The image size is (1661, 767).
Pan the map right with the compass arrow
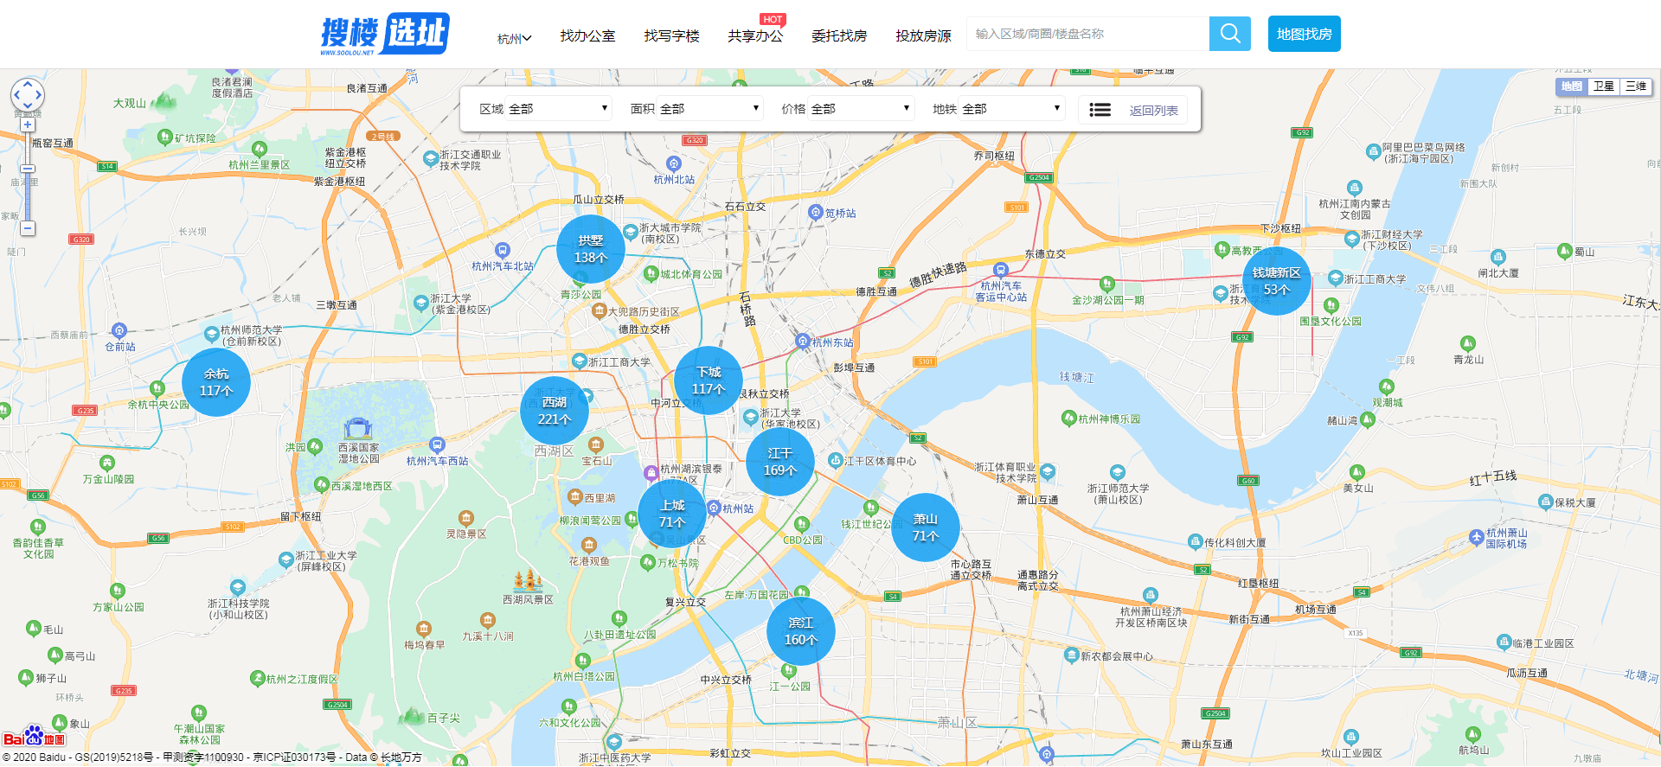tap(39, 95)
